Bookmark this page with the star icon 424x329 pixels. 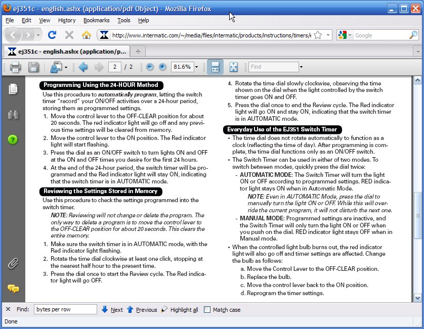[x=318, y=35]
